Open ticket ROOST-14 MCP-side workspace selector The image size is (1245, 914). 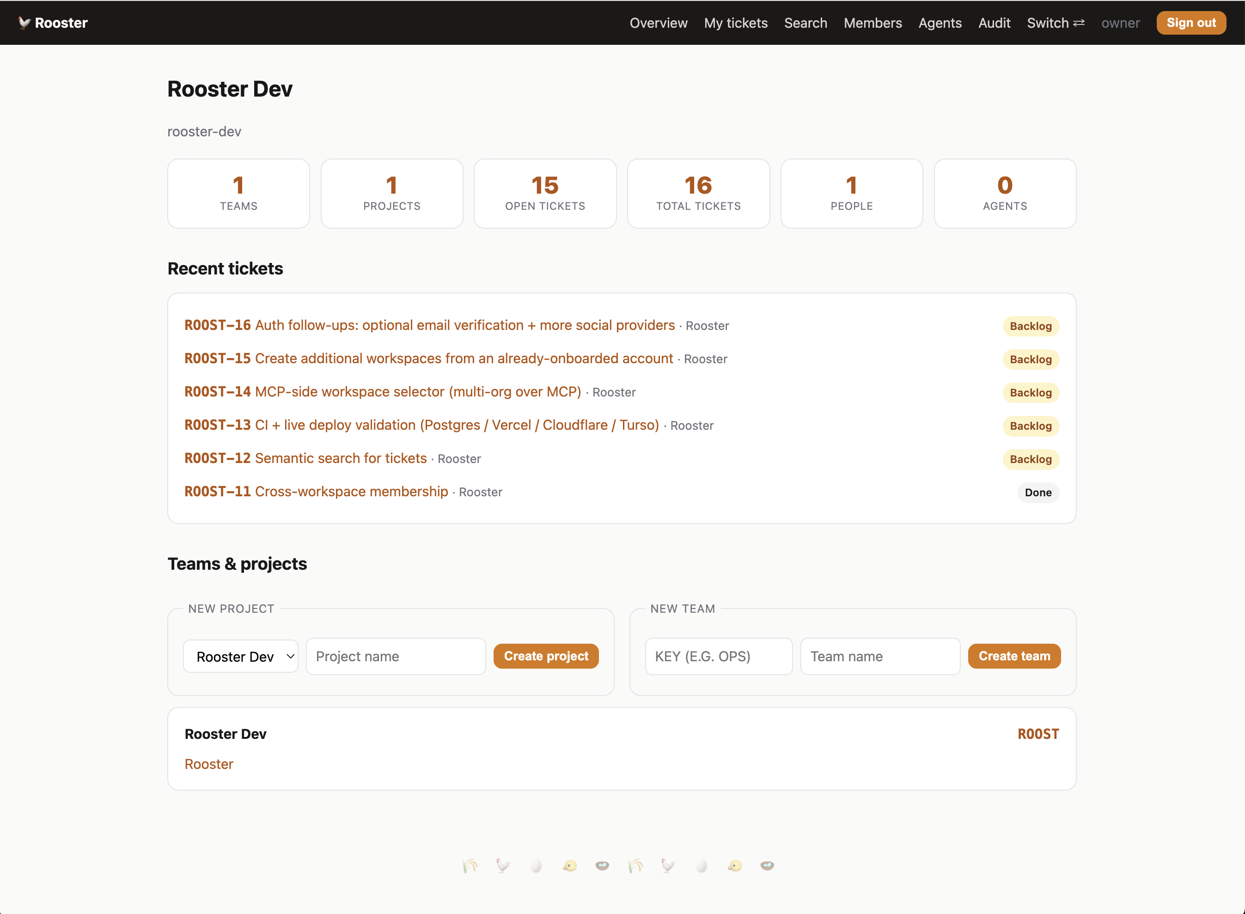click(x=382, y=392)
